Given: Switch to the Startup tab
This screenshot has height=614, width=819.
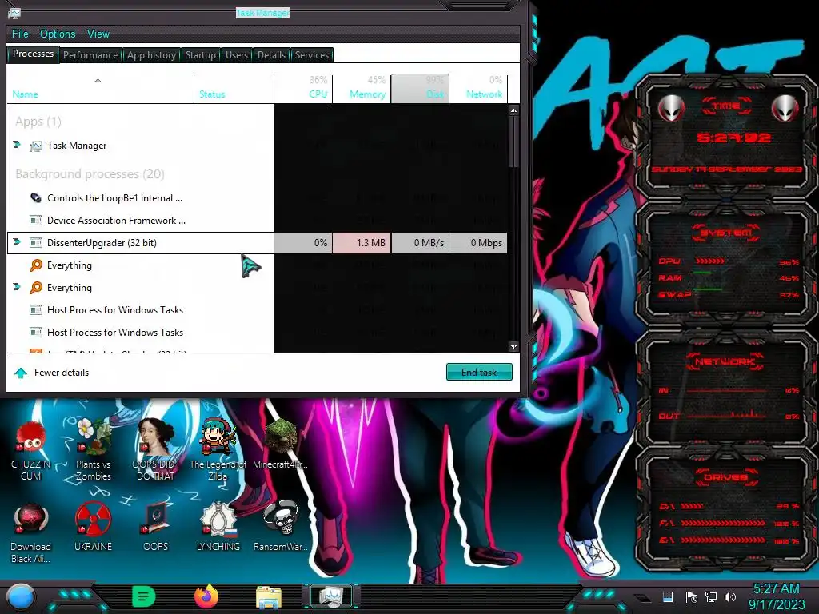Looking at the screenshot, I should pyautogui.click(x=201, y=55).
